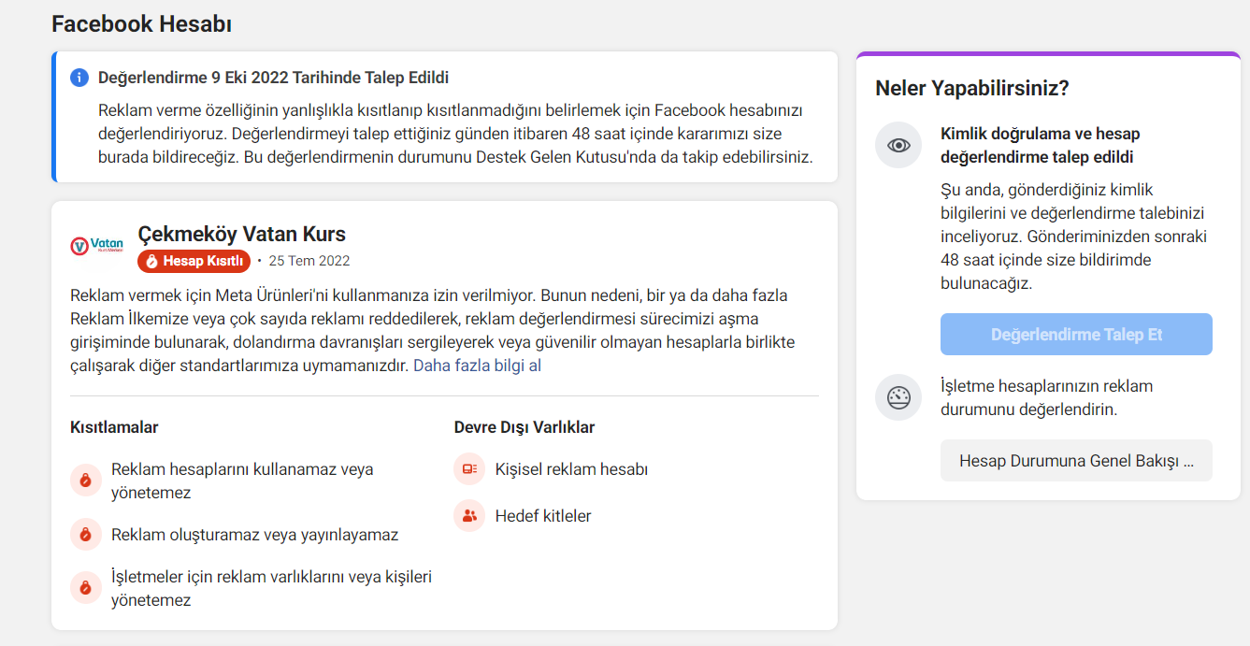Image resolution: width=1250 pixels, height=646 pixels.
Task: Click the date text 25 Tem 2022
Action: click(309, 261)
